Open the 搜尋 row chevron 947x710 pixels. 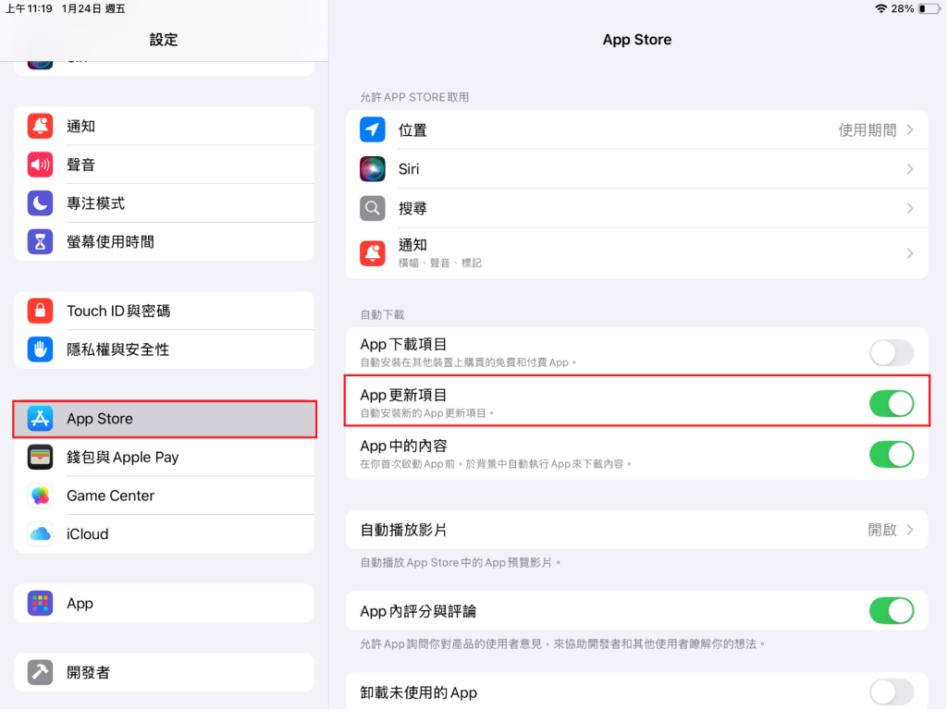tap(910, 208)
